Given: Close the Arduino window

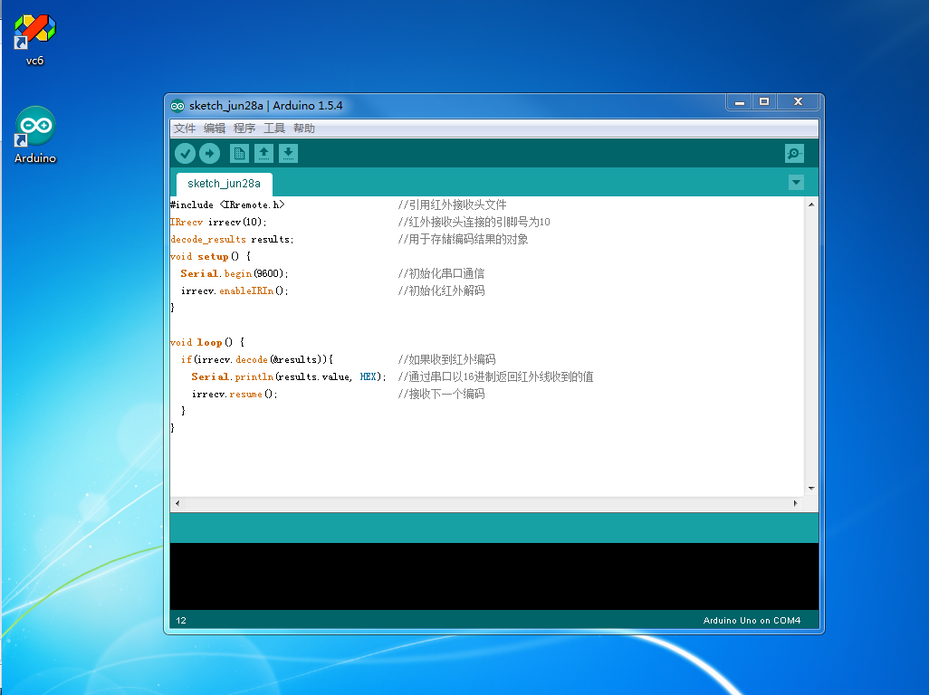Looking at the screenshot, I should pyautogui.click(x=798, y=102).
